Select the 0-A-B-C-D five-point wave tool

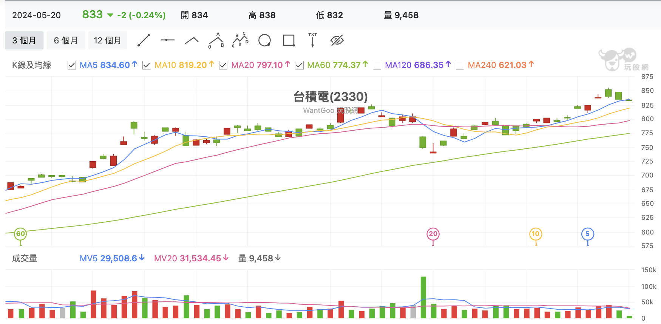(x=240, y=40)
